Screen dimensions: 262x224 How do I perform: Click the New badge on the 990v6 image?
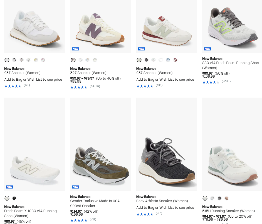tap(75, 187)
